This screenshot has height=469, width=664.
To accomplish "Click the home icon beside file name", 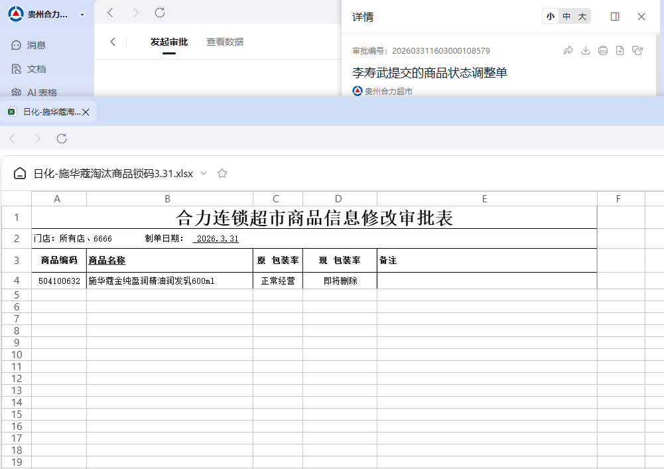I will pyautogui.click(x=20, y=173).
